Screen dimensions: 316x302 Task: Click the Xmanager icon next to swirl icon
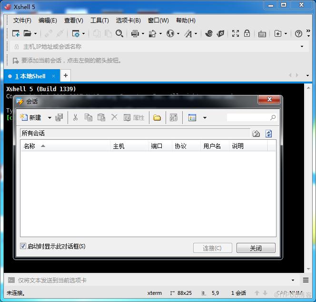click(220, 33)
